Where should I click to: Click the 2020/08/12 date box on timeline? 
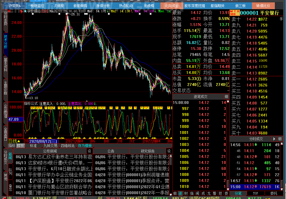(43, 141)
